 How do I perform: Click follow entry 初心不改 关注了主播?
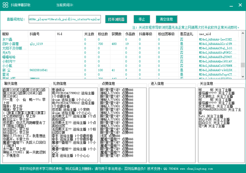(x=214, y=120)
